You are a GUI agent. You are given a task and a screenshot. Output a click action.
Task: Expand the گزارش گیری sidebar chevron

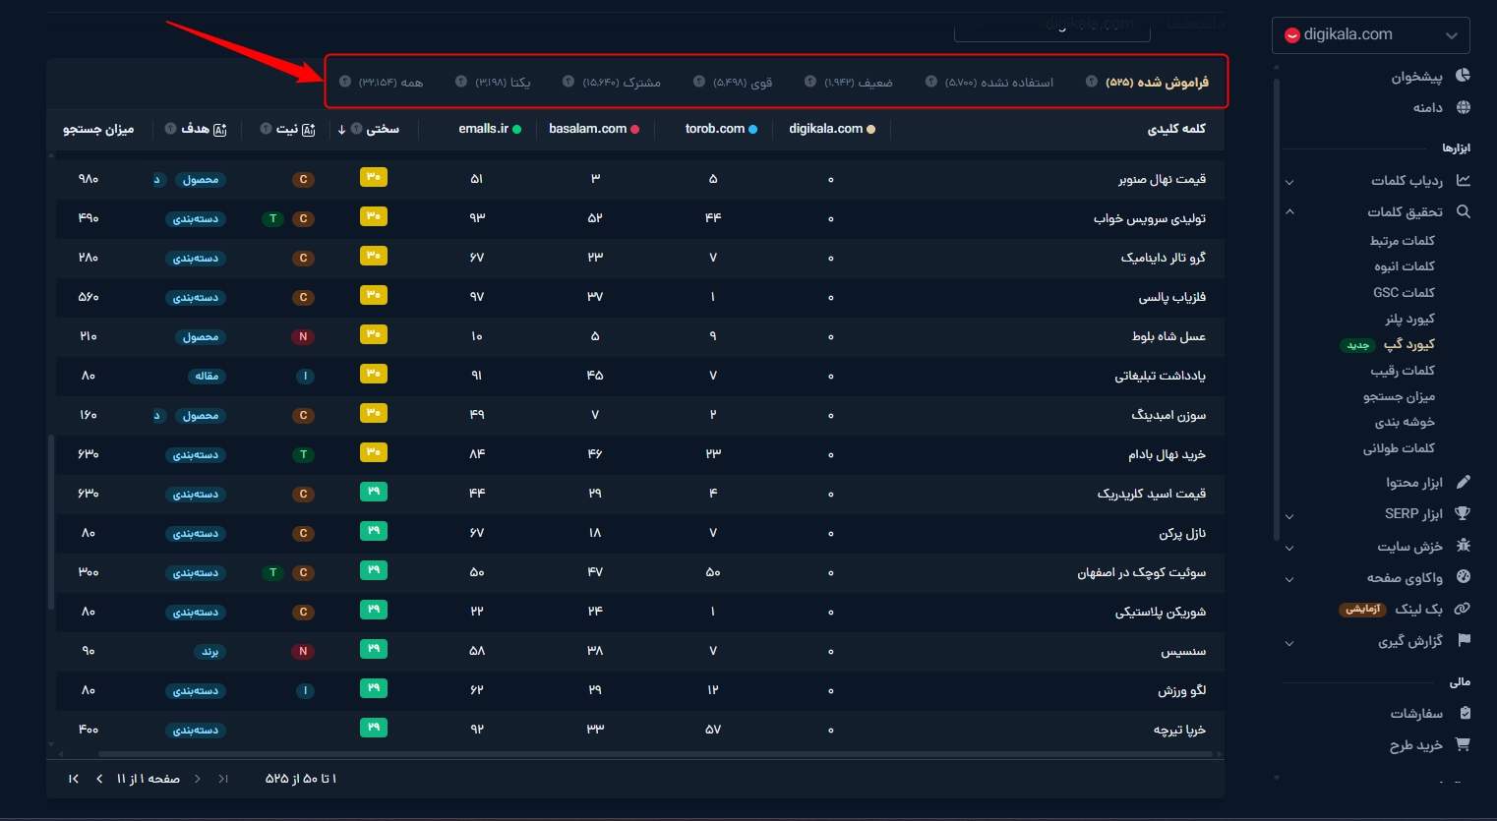coord(1289,644)
